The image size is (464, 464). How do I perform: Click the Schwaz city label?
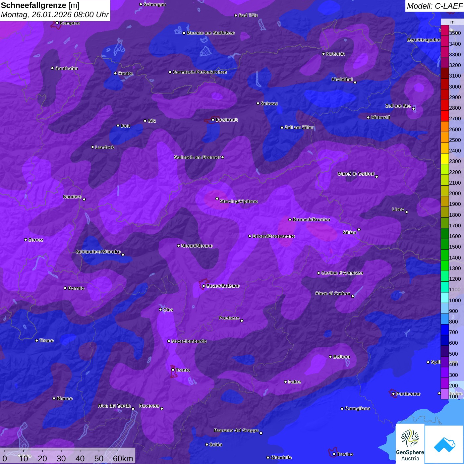pyautogui.click(x=269, y=103)
